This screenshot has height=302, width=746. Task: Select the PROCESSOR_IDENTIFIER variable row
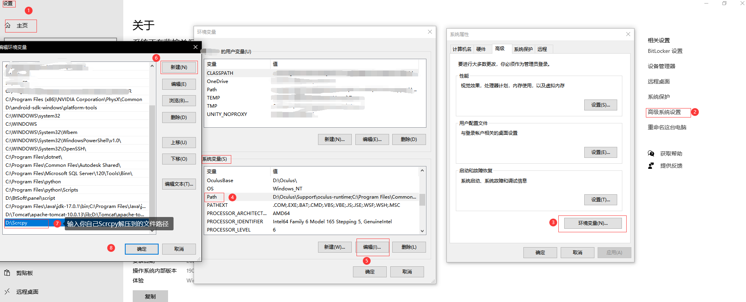point(311,222)
